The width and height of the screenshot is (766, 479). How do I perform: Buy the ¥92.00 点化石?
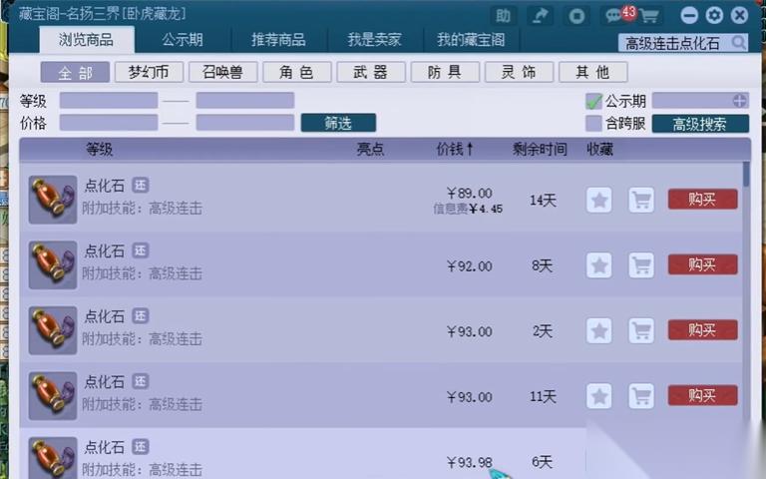click(x=702, y=264)
